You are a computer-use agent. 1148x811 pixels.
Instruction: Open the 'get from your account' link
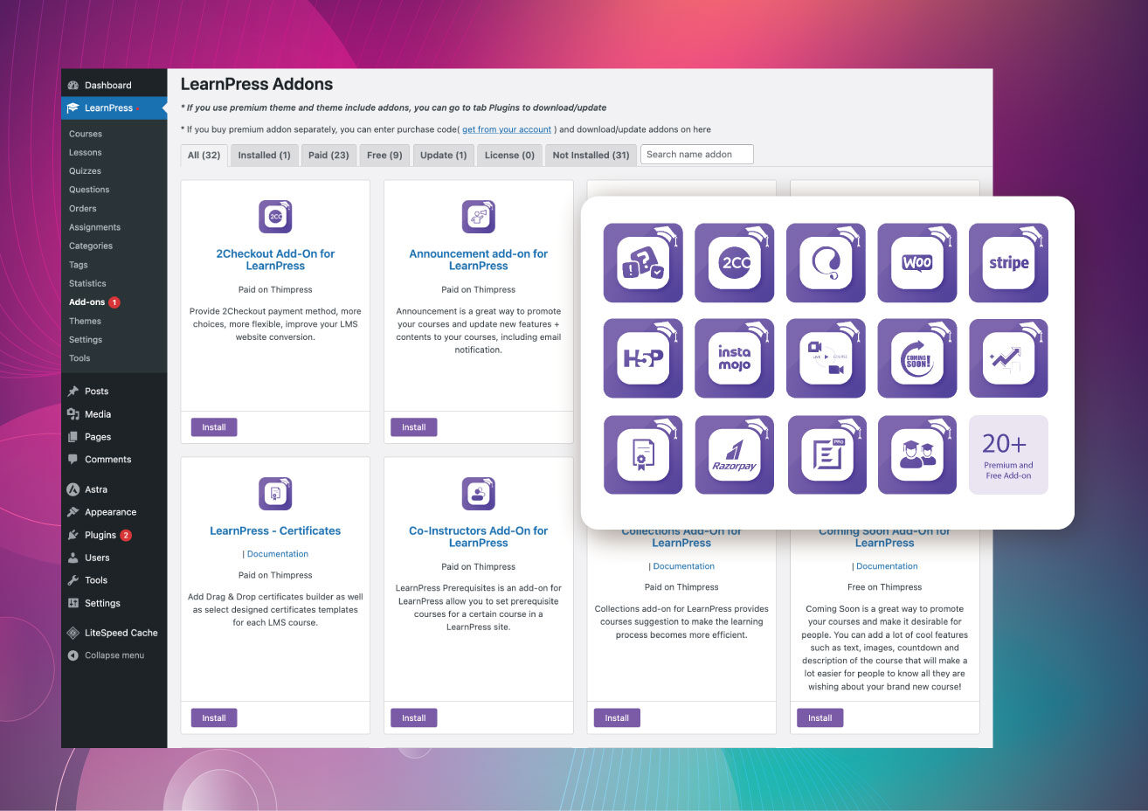507,128
